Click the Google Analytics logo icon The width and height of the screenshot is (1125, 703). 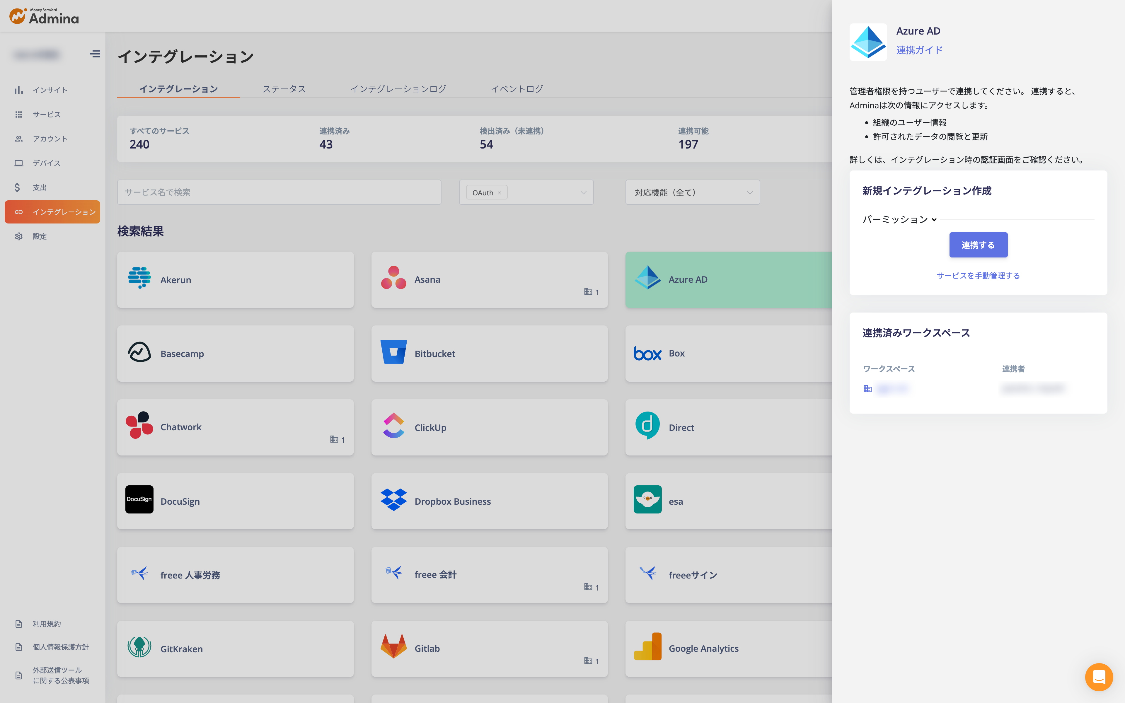647,647
